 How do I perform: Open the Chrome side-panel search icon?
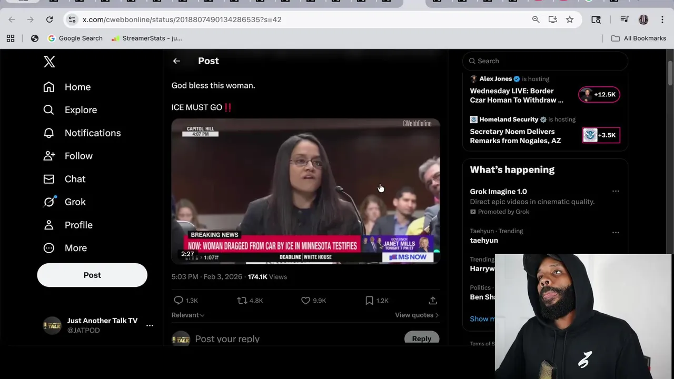click(x=596, y=19)
